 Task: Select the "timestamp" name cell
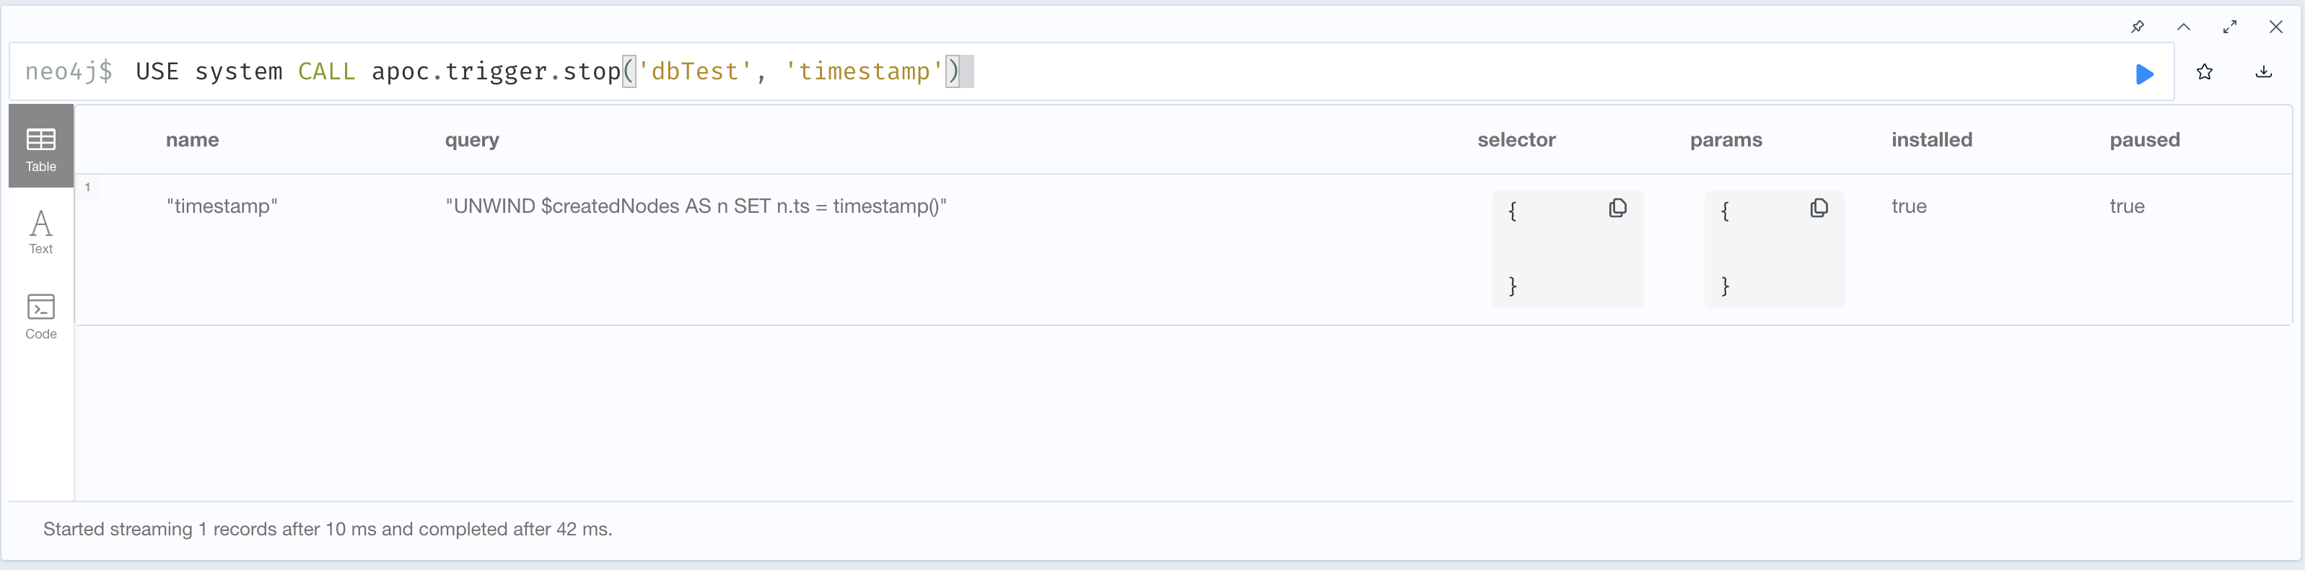click(222, 206)
